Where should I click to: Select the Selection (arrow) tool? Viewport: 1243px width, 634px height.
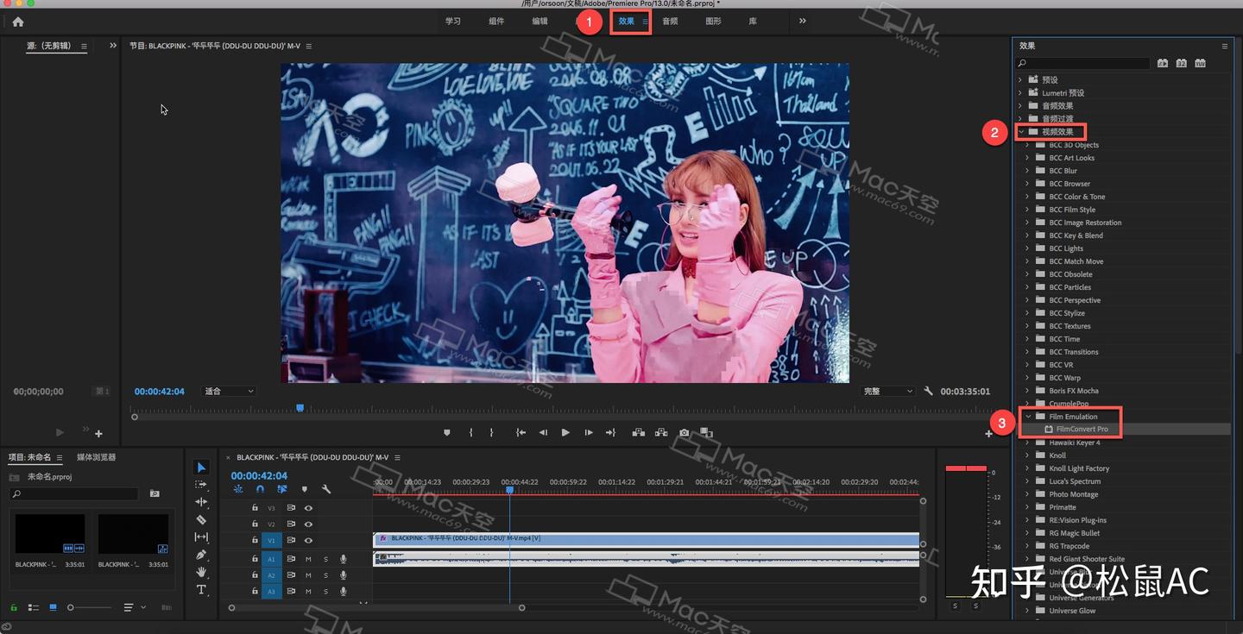[201, 468]
